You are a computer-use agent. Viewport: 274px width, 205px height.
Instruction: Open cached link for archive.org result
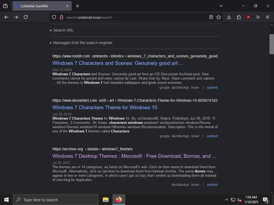[x=212, y=185]
